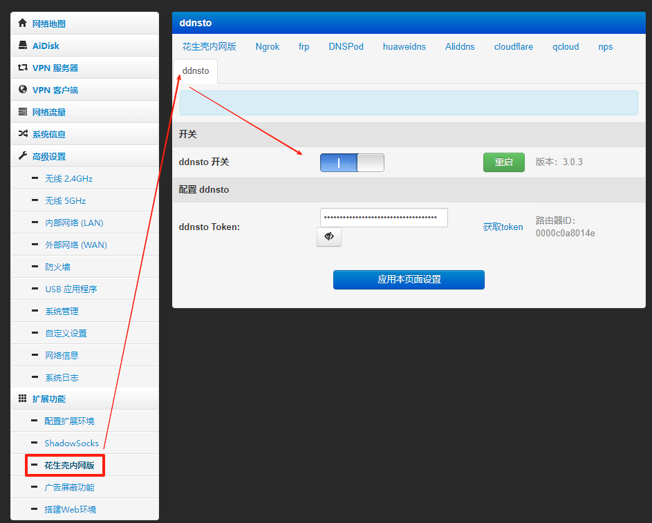Click the shuffle icon beside 系统信息
The image size is (652, 523).
(x=23, y=134)
